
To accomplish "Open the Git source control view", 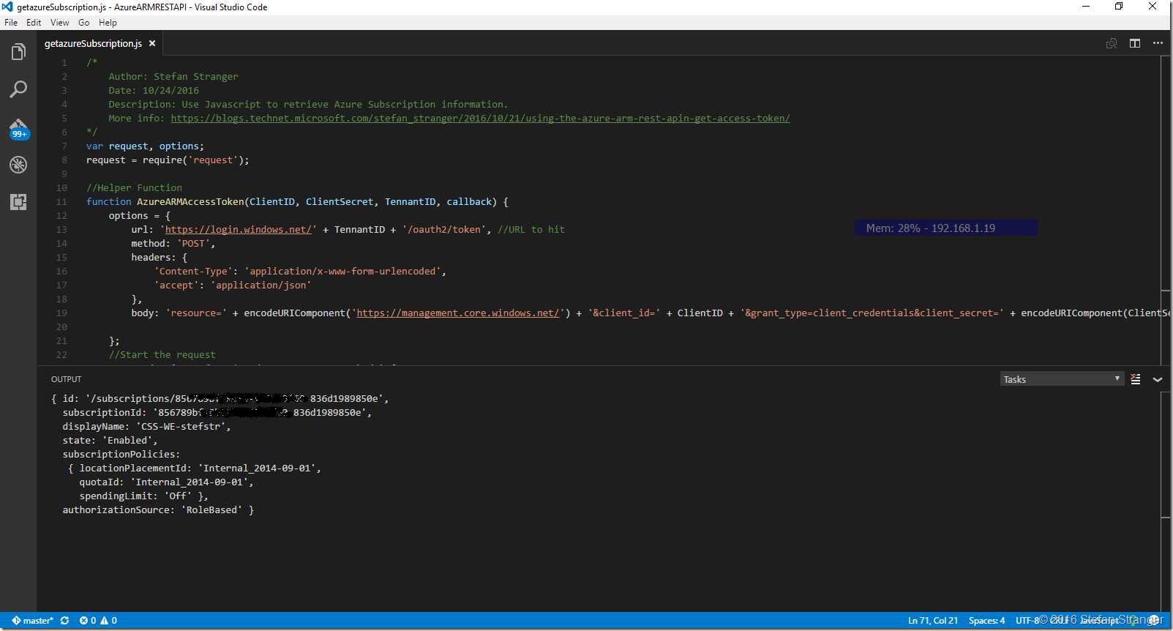I will 18,128.
